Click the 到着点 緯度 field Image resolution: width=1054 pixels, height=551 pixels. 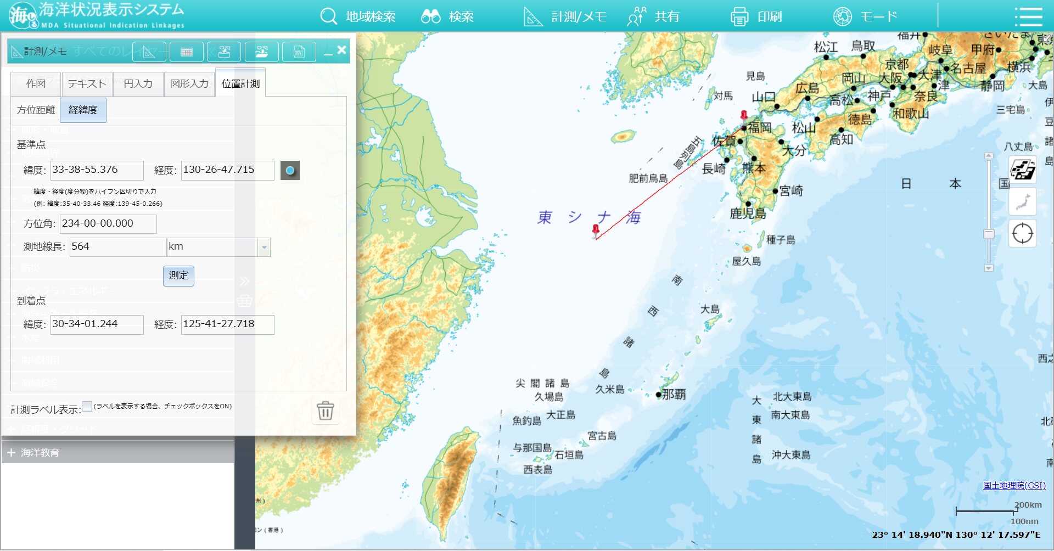click(97, 324)
